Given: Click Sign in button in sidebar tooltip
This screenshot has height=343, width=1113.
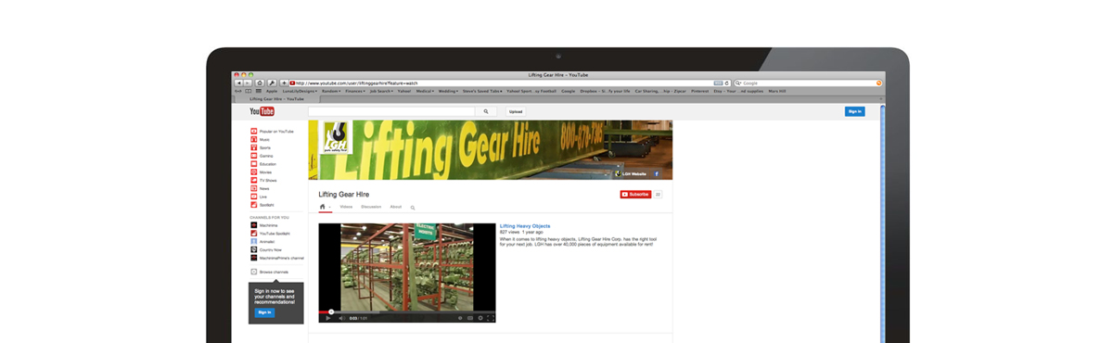Looking at the screenshot, I should 264,312.
